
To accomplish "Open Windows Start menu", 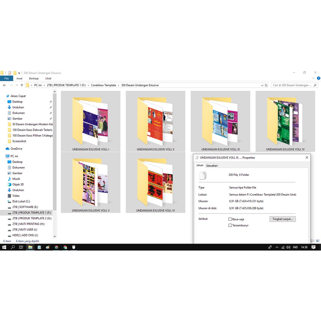I will click(4, 247).
